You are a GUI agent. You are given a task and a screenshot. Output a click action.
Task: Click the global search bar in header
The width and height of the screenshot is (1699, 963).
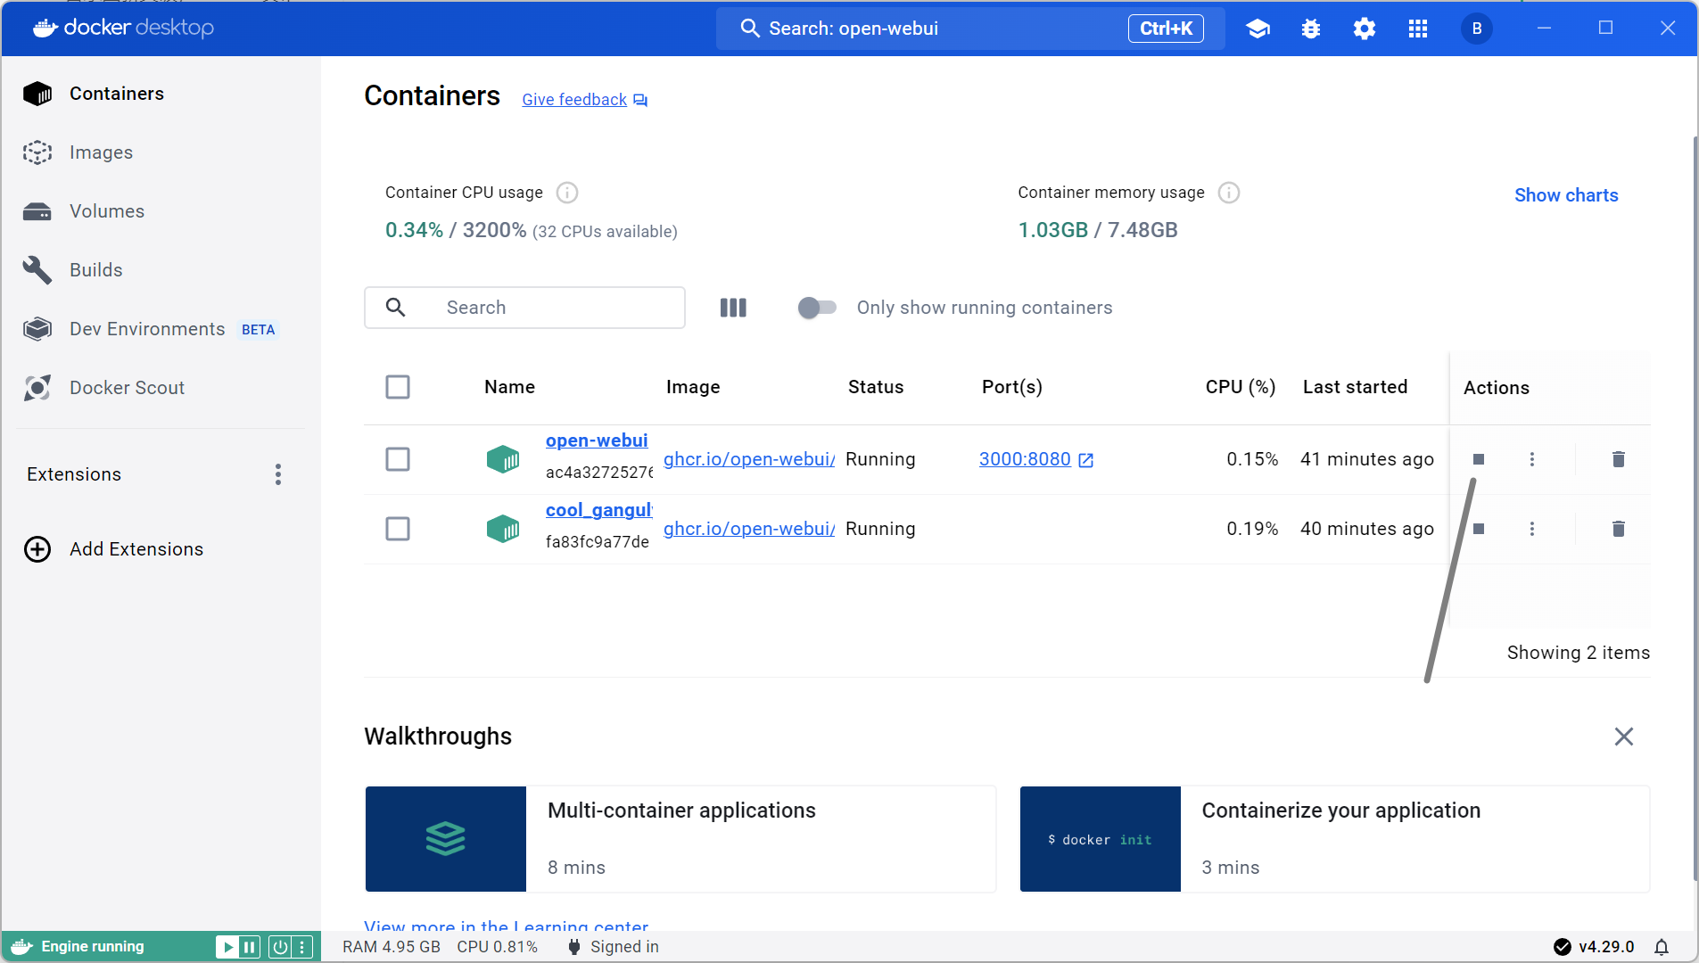click(970, 29)
